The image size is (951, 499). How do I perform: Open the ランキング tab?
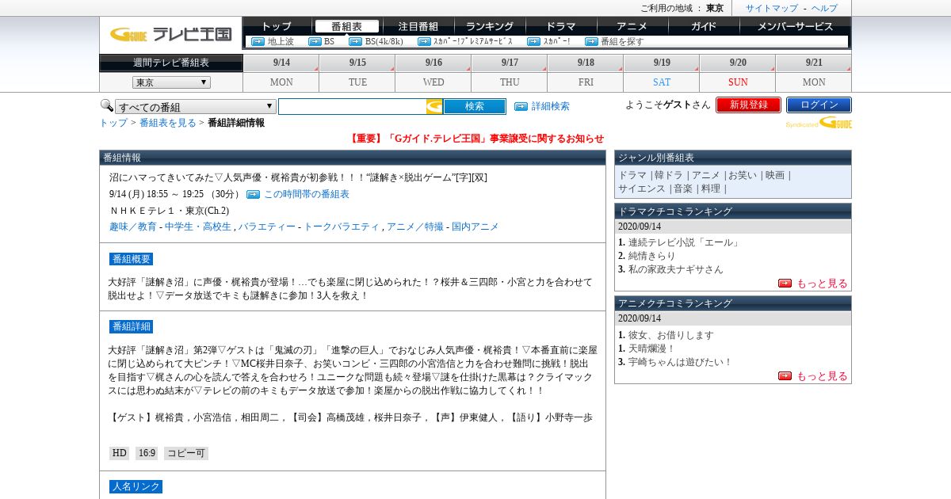490,26
